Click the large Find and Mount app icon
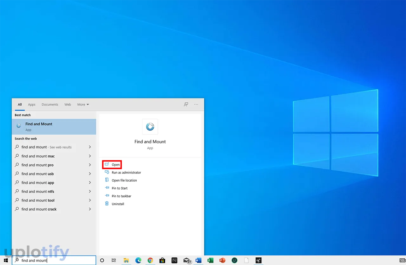This screenshot has width=406, height=265. 150,127
